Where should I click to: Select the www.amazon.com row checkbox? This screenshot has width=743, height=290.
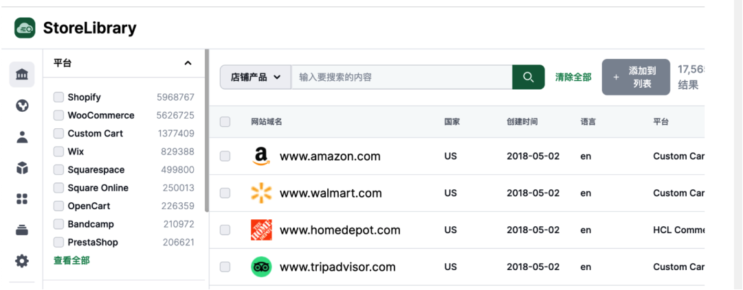pos(225,156)
